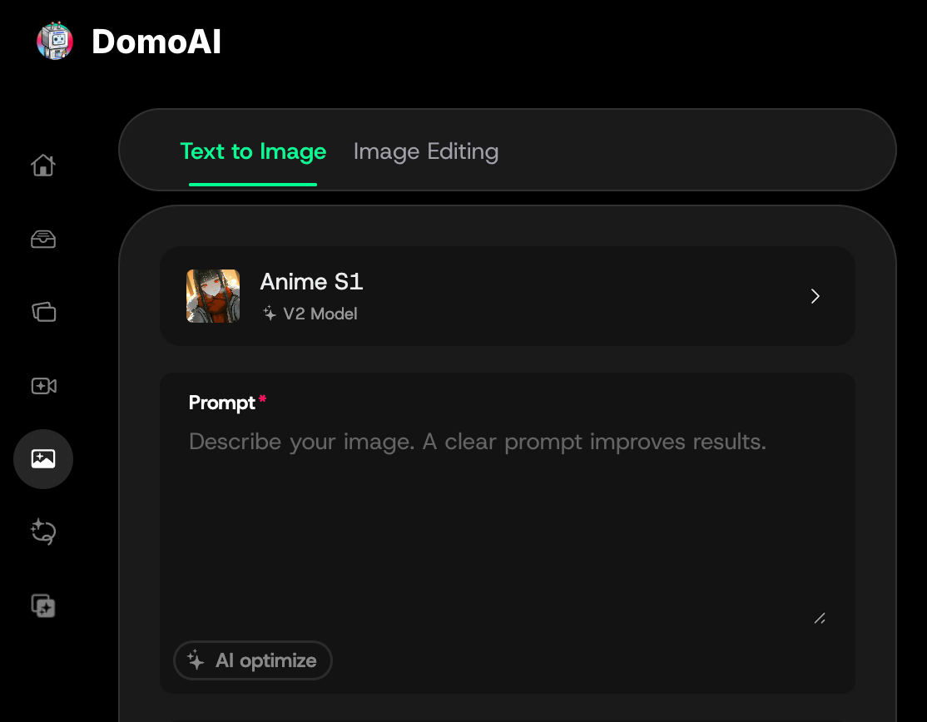Open the stacked gallery icon in sidebar
The width and height of the screenshot is (927, 722).
pyautogui.click(x=43, y=312)
